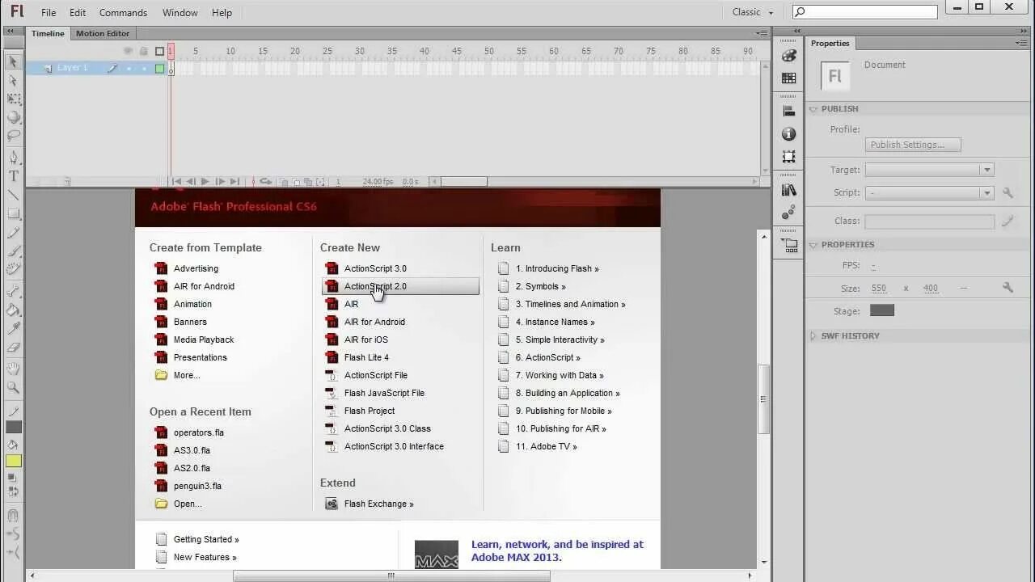This screenshot has height=582, width=1035.
Task: Open the Motion Presets panel icon
Action: (x=789, y=213)
